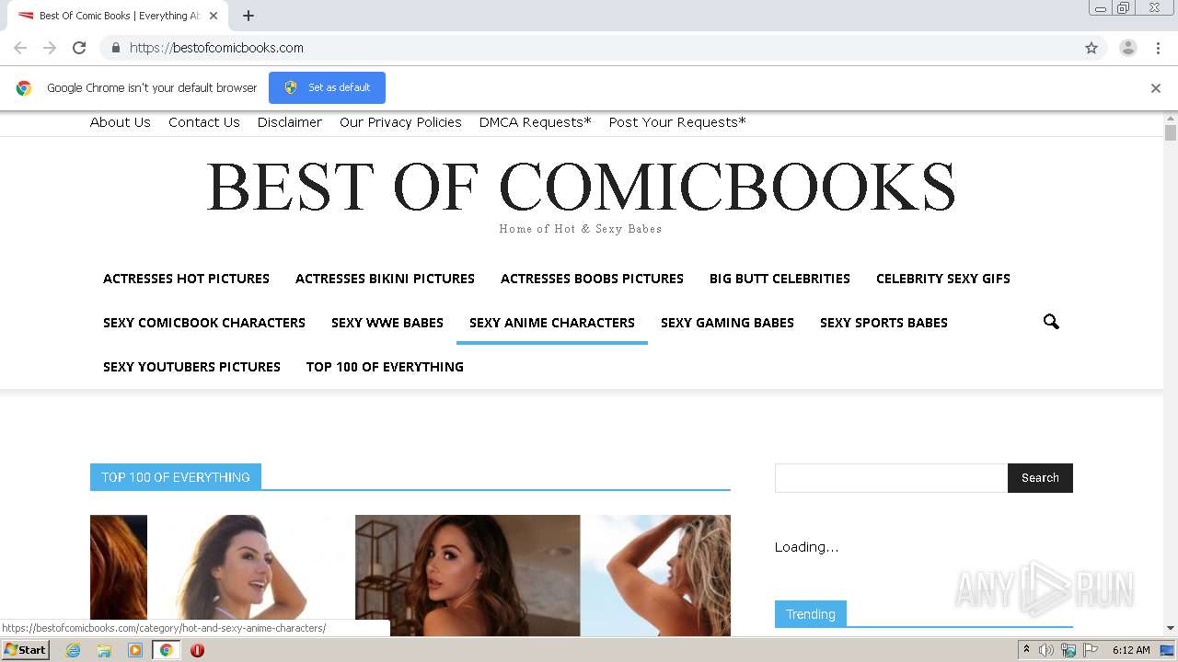The height and width of the screenshot is (662, 1178).
Task: Click the page scrollbar up arrow
Action: (x=1171, y=119)
